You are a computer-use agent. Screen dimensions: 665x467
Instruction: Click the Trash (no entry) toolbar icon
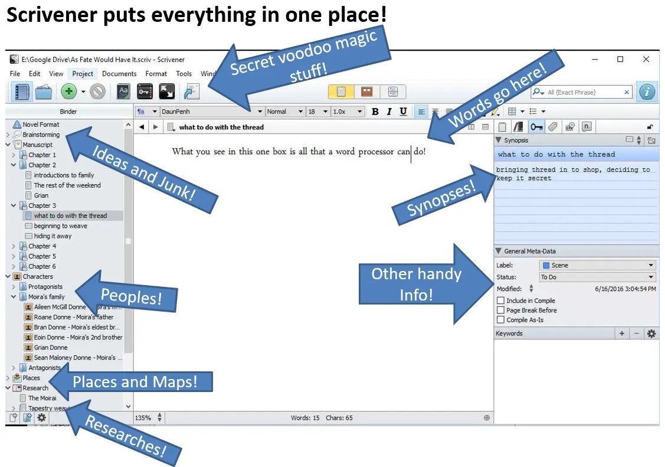(97, 91)
